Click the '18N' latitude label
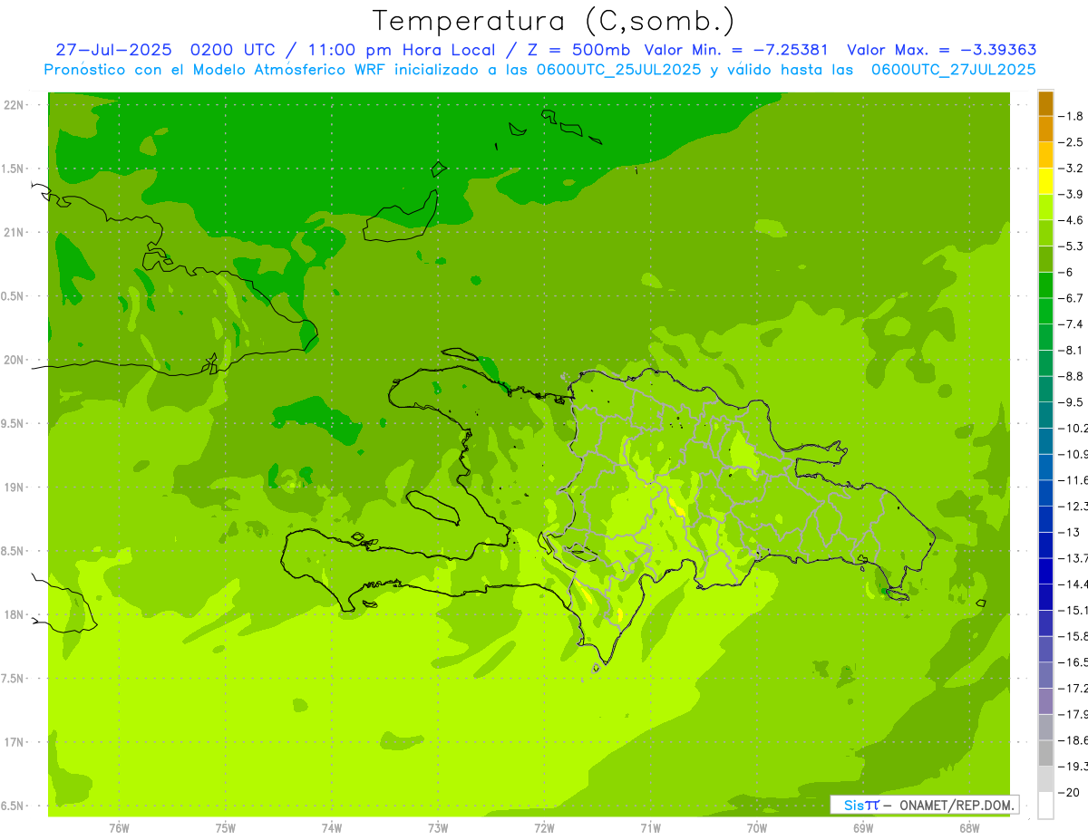This screenshot has width=1088, height=840. point(15,614)
